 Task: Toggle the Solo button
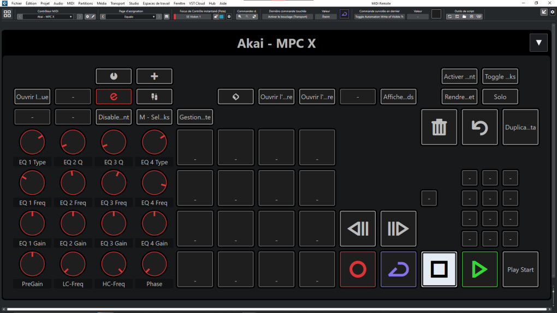pos(500,97)
